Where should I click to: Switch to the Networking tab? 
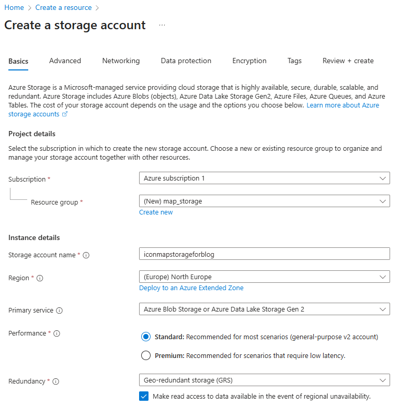[x=121, y=61]
